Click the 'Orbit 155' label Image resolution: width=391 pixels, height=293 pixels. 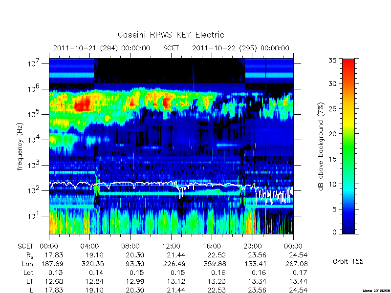click(348, 261)
